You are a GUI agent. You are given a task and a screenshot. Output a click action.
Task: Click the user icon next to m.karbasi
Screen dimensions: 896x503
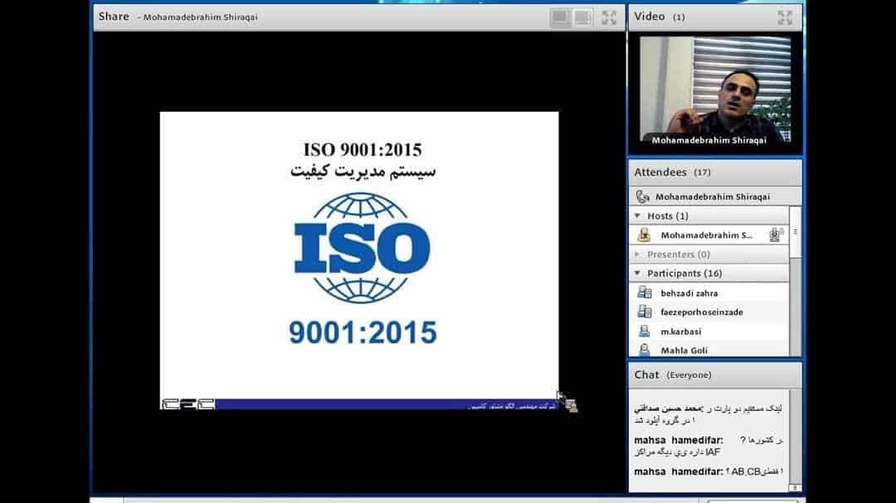tap(644, 331)
